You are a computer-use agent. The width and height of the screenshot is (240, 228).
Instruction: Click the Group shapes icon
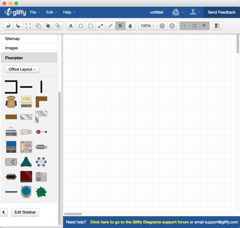pyautogui.click(x=28, y=26)
